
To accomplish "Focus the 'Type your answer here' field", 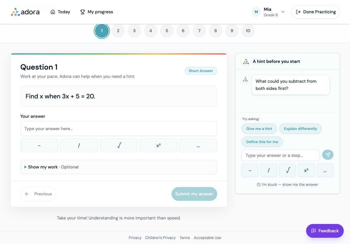I will [119, 129].
